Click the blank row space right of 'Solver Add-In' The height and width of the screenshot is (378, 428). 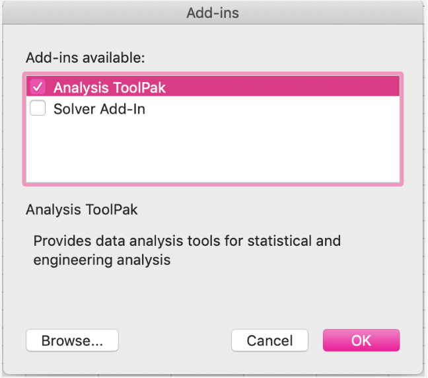(x=272, y=108)
